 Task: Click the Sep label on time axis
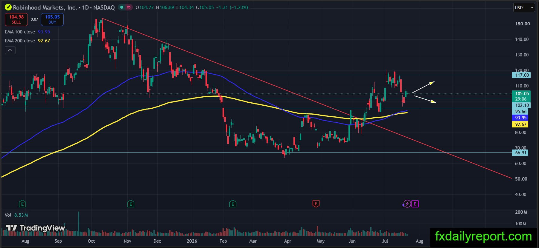(58, 241)
